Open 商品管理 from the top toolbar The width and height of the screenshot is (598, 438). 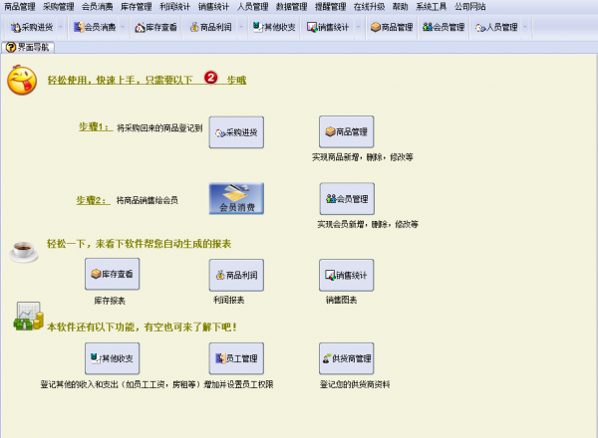(x=392, y=27)
